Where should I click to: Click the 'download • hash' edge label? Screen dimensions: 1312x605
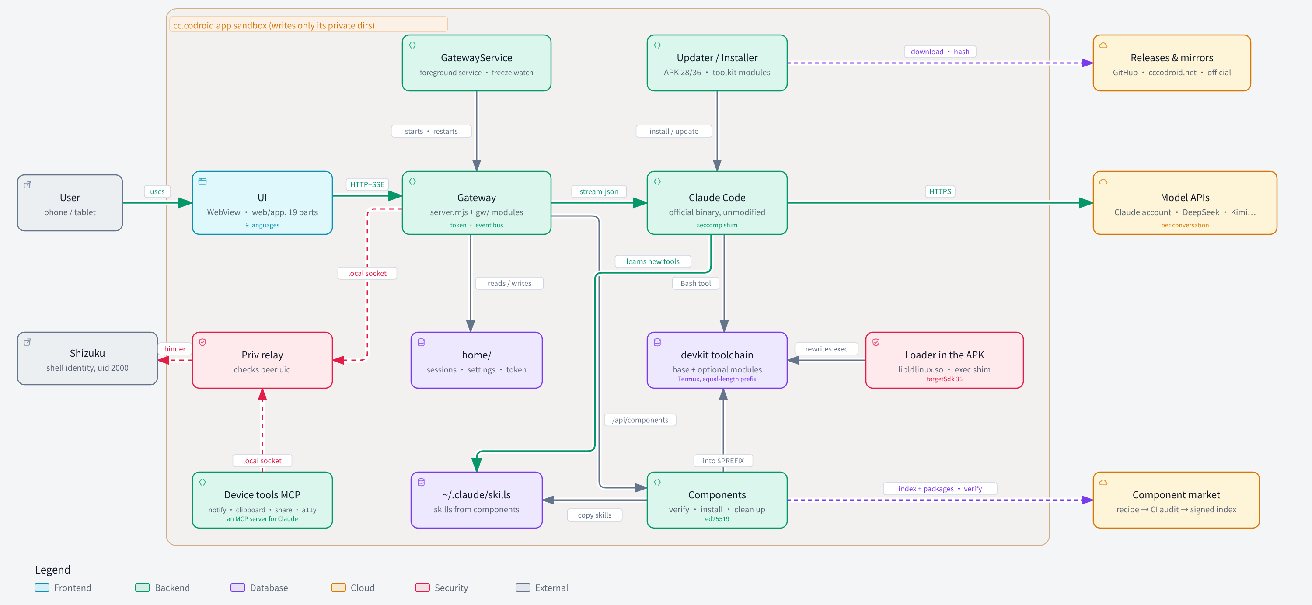940,52
